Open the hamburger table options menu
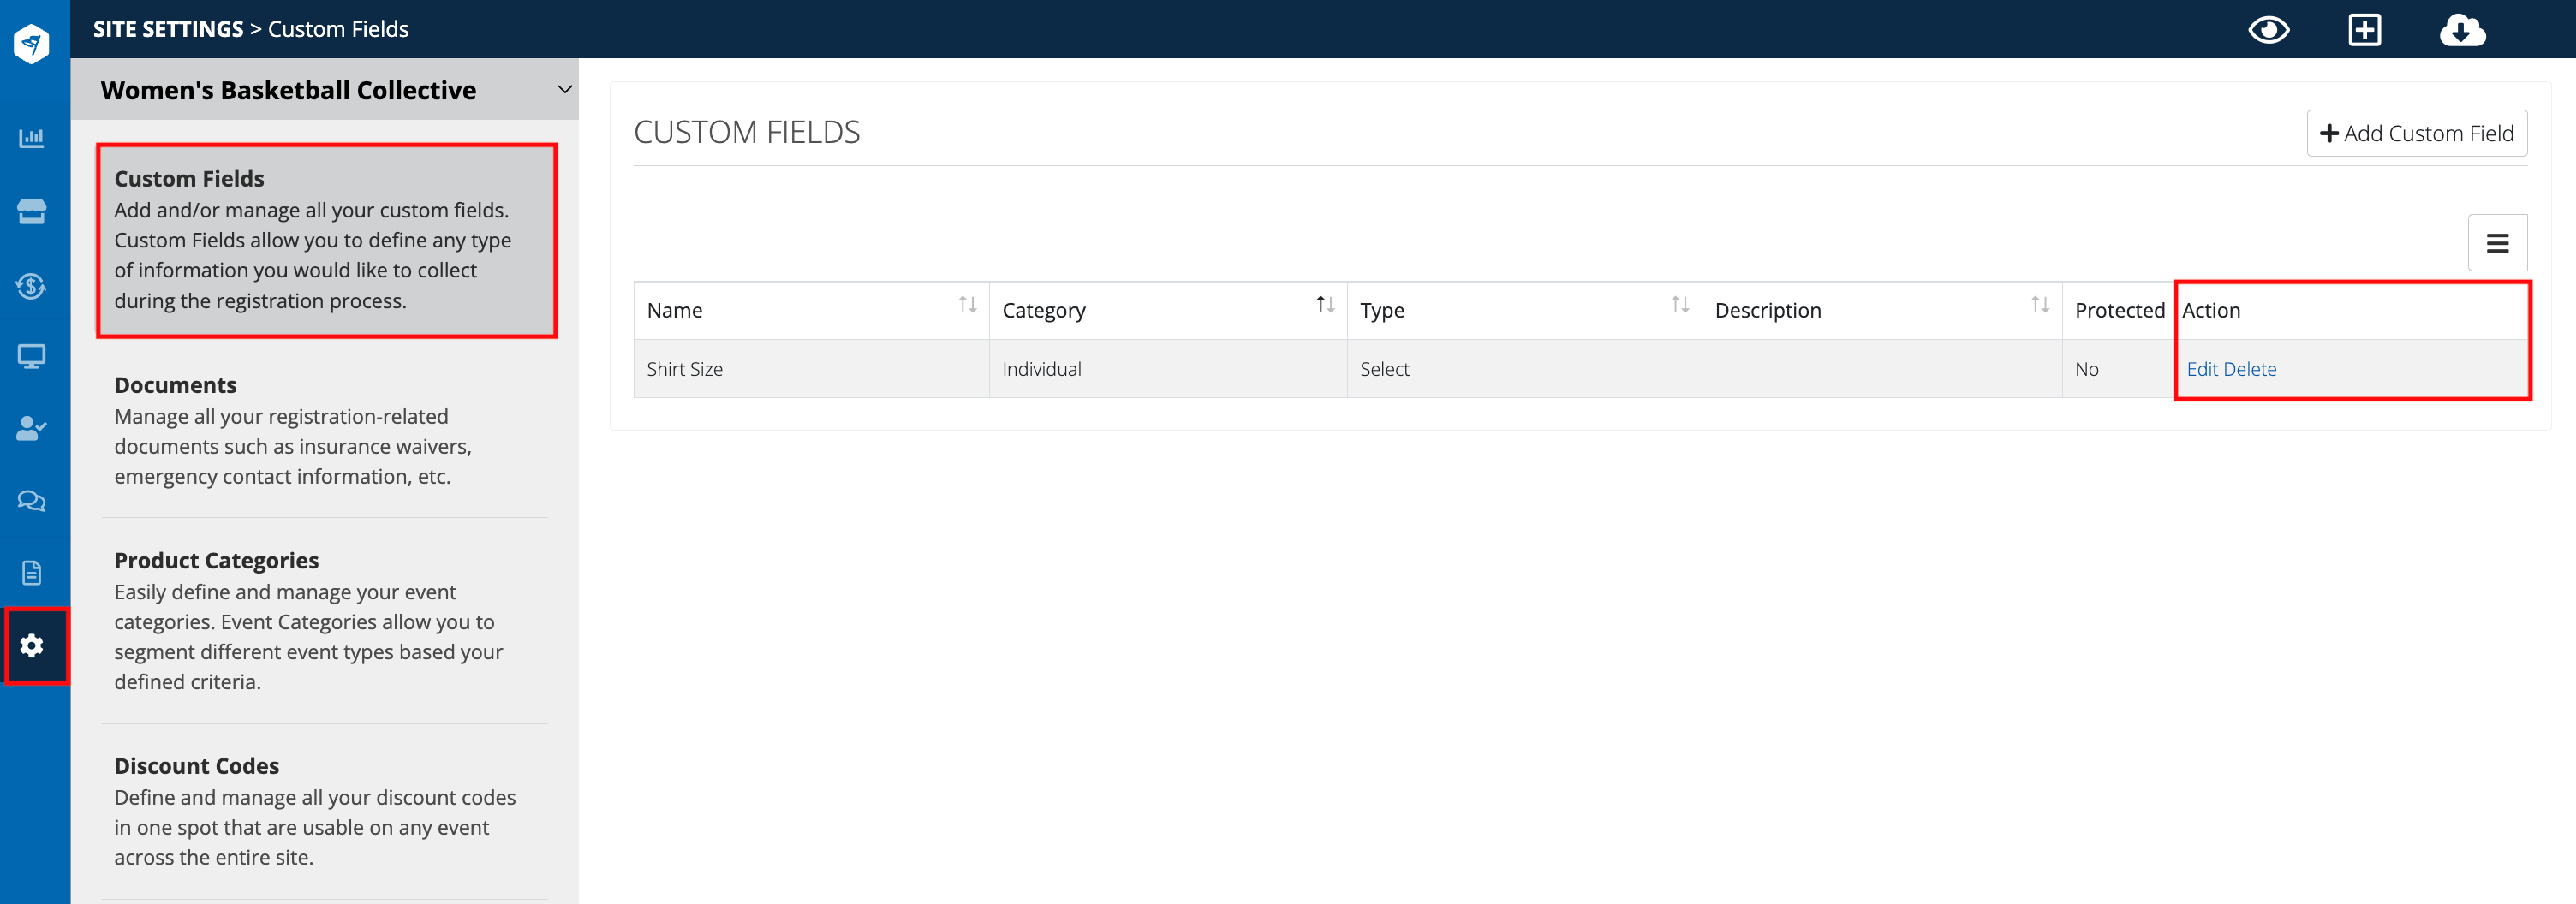This screenshot has width=2576, height=904. (2497, 243)
